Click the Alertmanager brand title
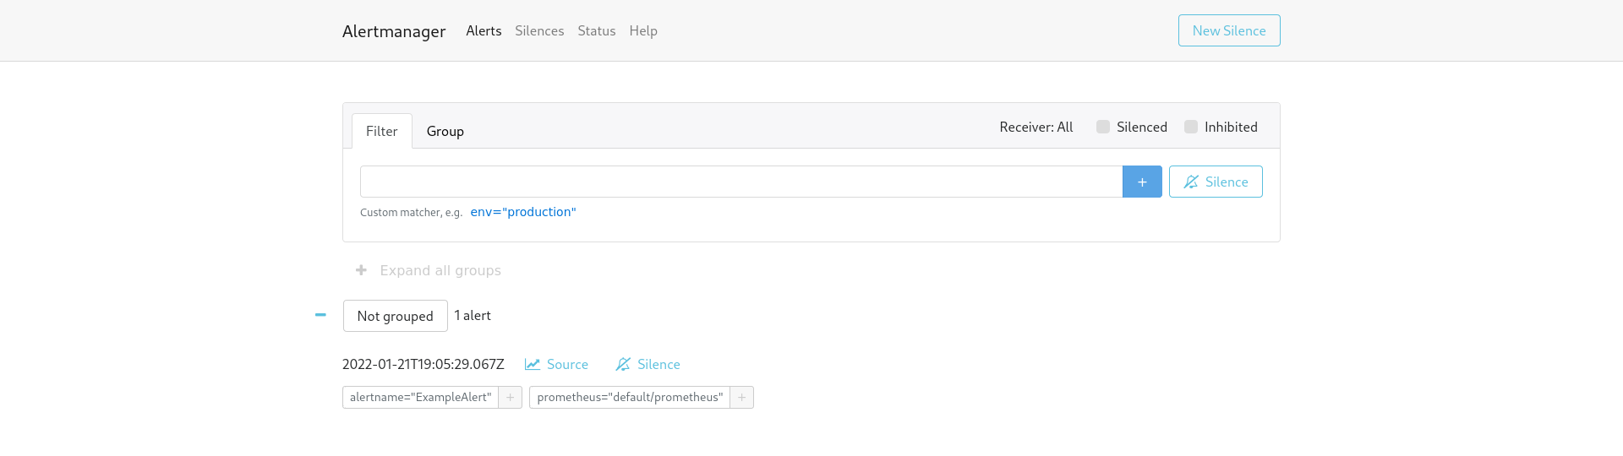The image size is (1623, 456). [394, 31]
